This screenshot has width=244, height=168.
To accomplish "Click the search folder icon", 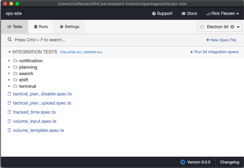I will [15, 73].
